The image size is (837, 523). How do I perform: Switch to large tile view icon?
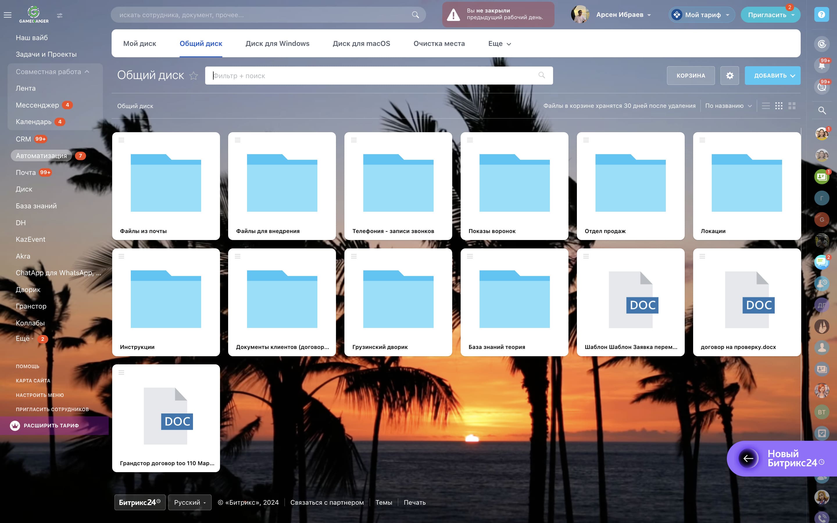click(792, 106)
